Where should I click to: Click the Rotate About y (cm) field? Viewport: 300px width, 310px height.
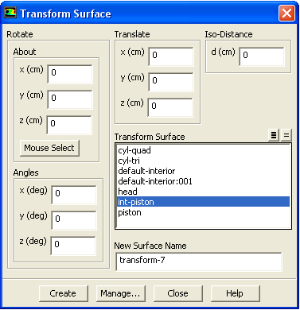coord(70,99)
